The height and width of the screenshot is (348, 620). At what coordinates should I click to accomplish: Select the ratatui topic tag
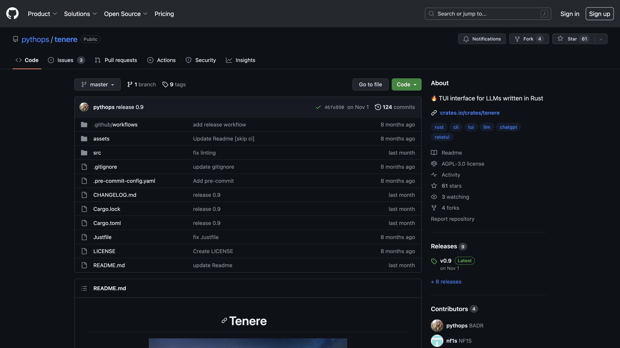click(442, 137)
